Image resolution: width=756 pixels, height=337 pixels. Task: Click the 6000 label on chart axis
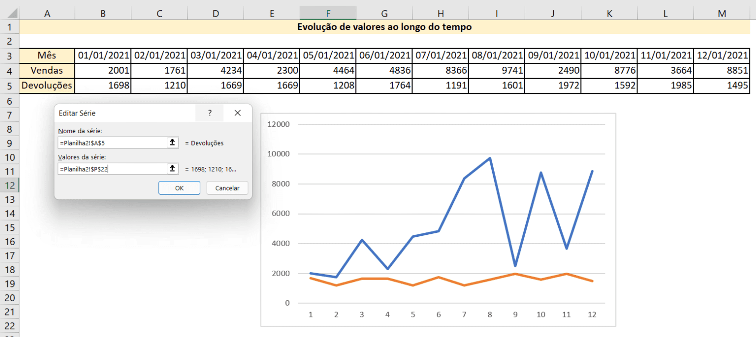click(x=281, y=214)
